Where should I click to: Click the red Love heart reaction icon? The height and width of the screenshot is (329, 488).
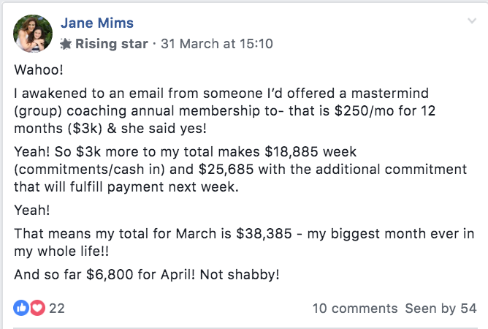(x=37, y=309)
